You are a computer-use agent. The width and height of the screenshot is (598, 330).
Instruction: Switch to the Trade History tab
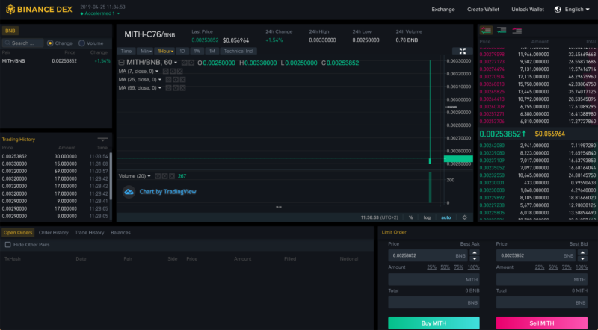tap(89, 232)
